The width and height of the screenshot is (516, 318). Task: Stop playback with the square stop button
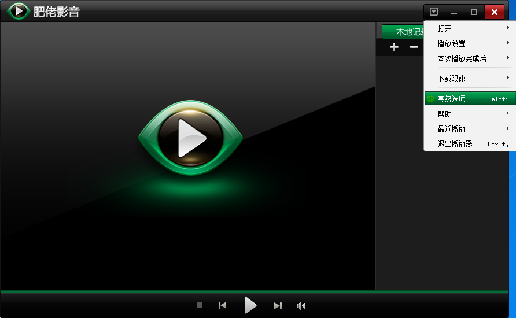point(200,305)
